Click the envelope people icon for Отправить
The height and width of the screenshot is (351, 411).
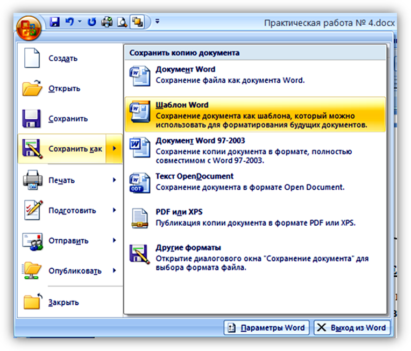[x=32, y=241]
